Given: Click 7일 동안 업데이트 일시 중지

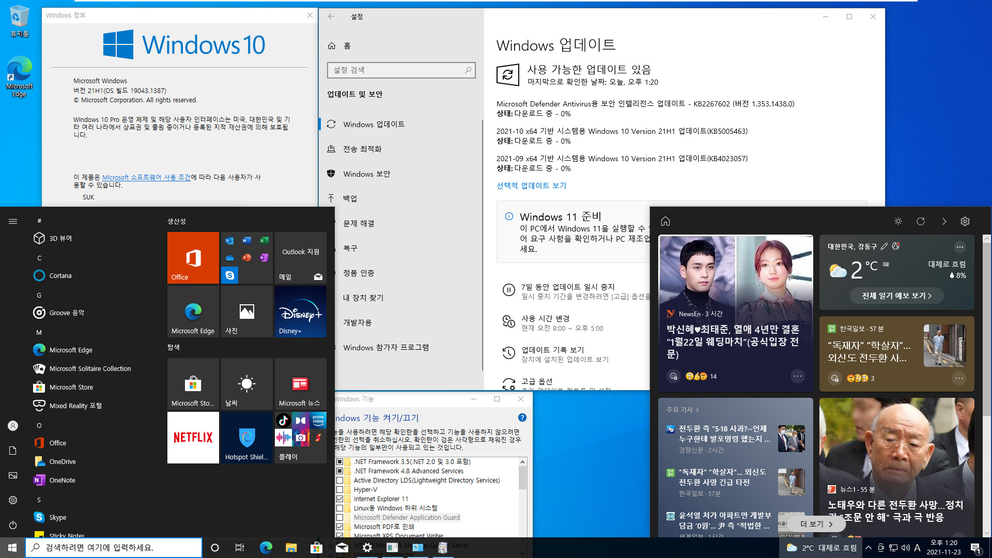Looking at the screenshot, I should [x=567, y=287].
